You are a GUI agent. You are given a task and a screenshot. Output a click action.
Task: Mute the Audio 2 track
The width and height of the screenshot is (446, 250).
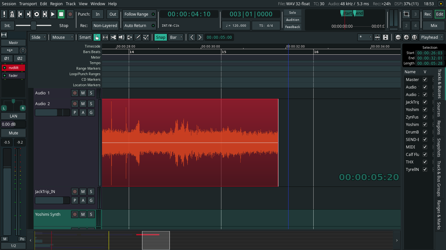click(83, 104)
